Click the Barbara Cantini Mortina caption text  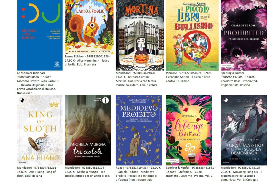(136, 79)
